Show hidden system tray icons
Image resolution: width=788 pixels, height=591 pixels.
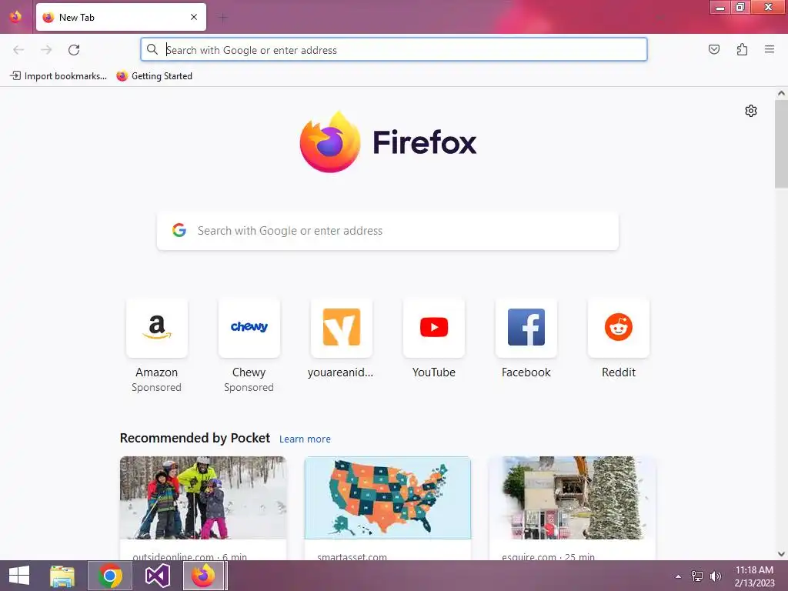tap(678, 576)
